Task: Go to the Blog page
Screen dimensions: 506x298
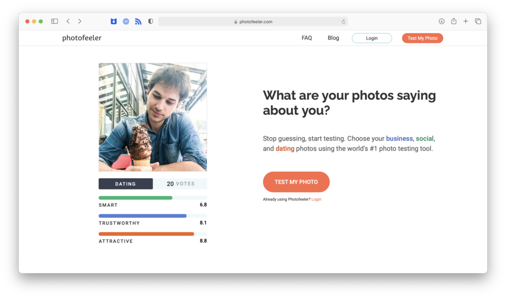Action: click(x=333, y=38)
